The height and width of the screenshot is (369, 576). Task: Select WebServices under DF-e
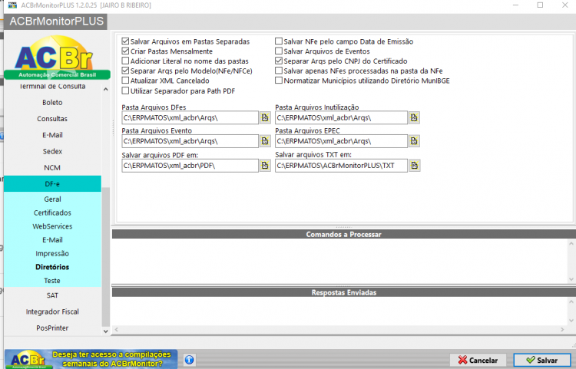(52, 226)
